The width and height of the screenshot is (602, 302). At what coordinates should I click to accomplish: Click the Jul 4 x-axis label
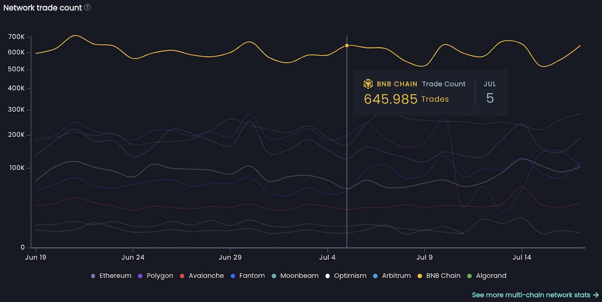327,257
